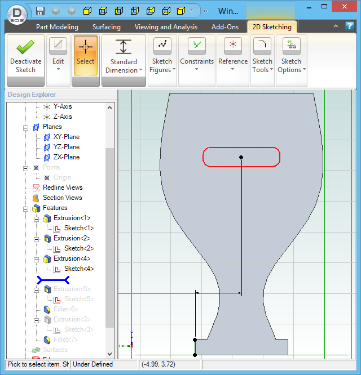The image size is (361, 375).
Task: Open the Sketch Figures menu
Action: point(162,60)
